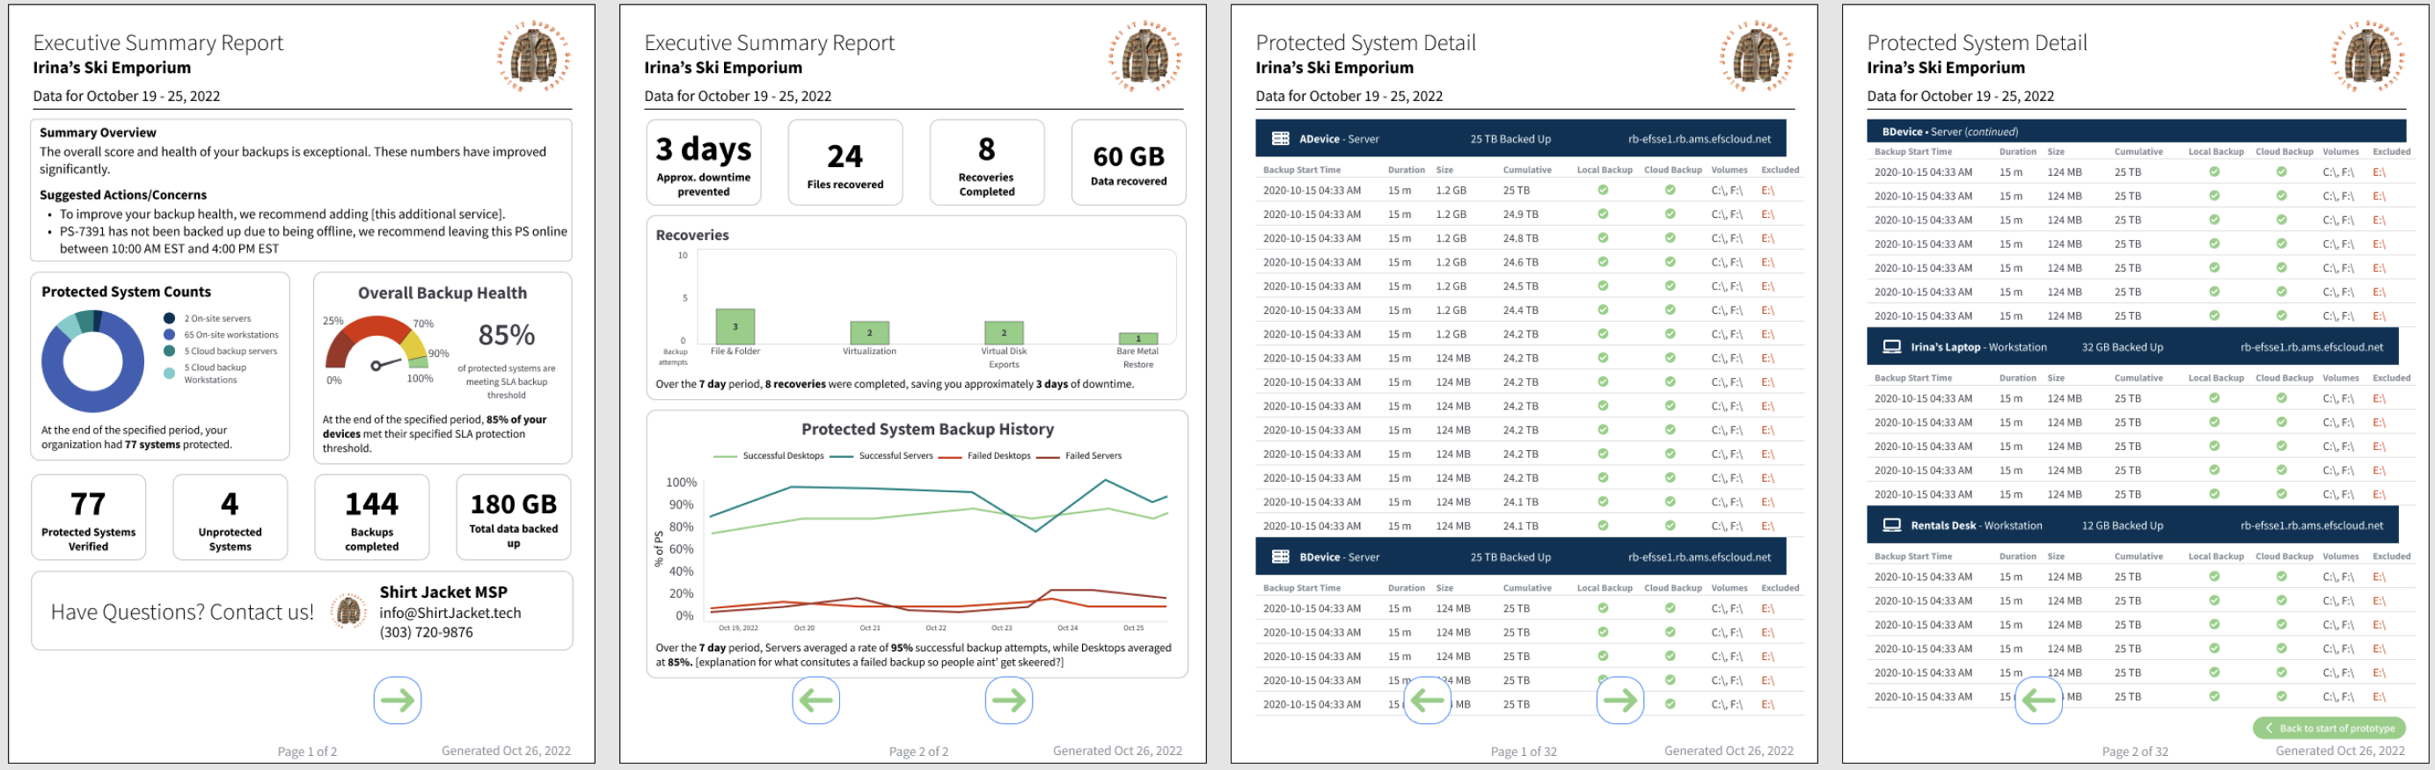
Task: Click the laptop icon beside Irina's Laptop
Action: (1891, 346)
